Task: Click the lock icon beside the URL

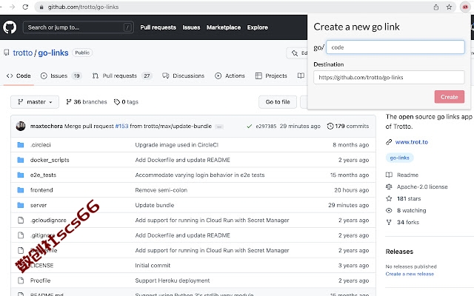Action: coord(41,7)
